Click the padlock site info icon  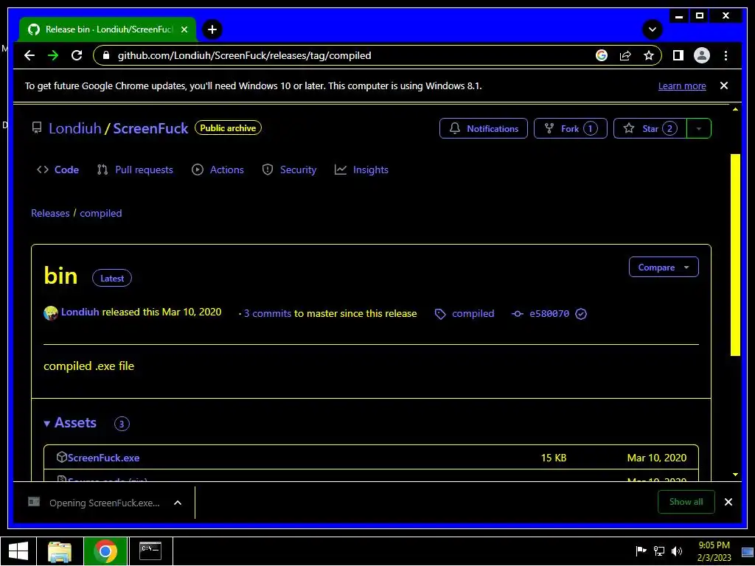click(106, 55)
